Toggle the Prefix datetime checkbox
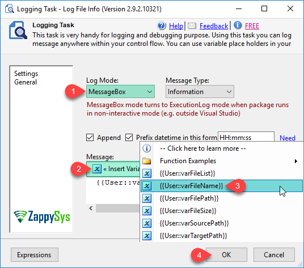Screen dimensions: 304x268 click(129, 138)
